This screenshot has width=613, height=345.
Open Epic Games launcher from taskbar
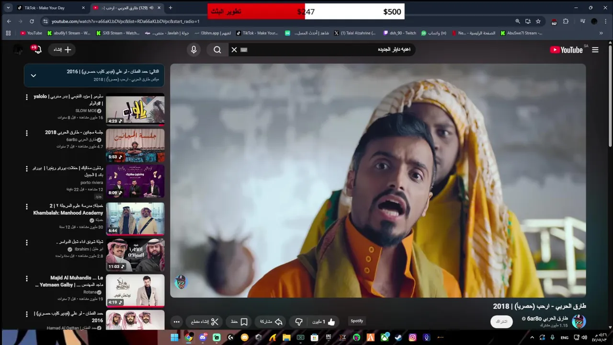coord(329,337)
